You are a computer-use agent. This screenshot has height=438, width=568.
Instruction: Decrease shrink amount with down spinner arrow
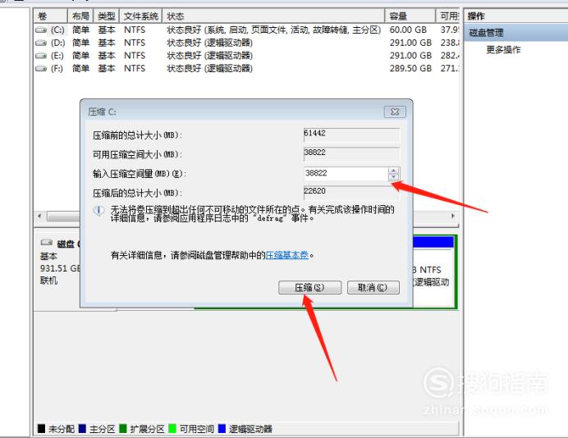pyautogui.click(x=393, y=177)
